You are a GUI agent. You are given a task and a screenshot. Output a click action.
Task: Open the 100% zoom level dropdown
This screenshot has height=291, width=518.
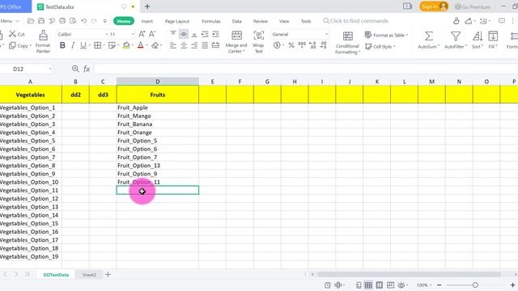424,285
